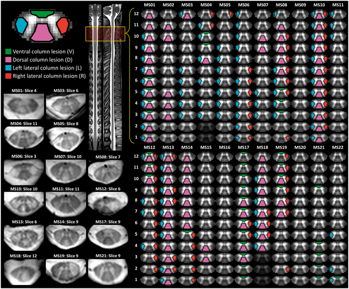The image size is (349, 289).
Task: Click the yellow slice box on sagittal MRI
Action: (105, 34)
